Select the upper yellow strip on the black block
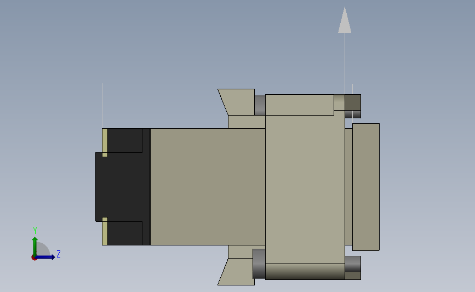 point(105,142)
